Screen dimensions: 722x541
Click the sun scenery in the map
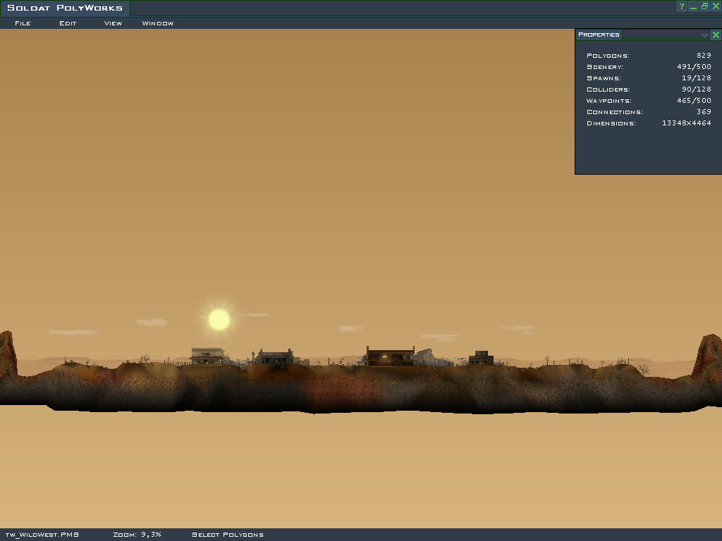point(219,320)
